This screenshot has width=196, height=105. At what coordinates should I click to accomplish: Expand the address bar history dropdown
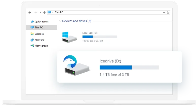pyautogui.click(x=164, y=13)
